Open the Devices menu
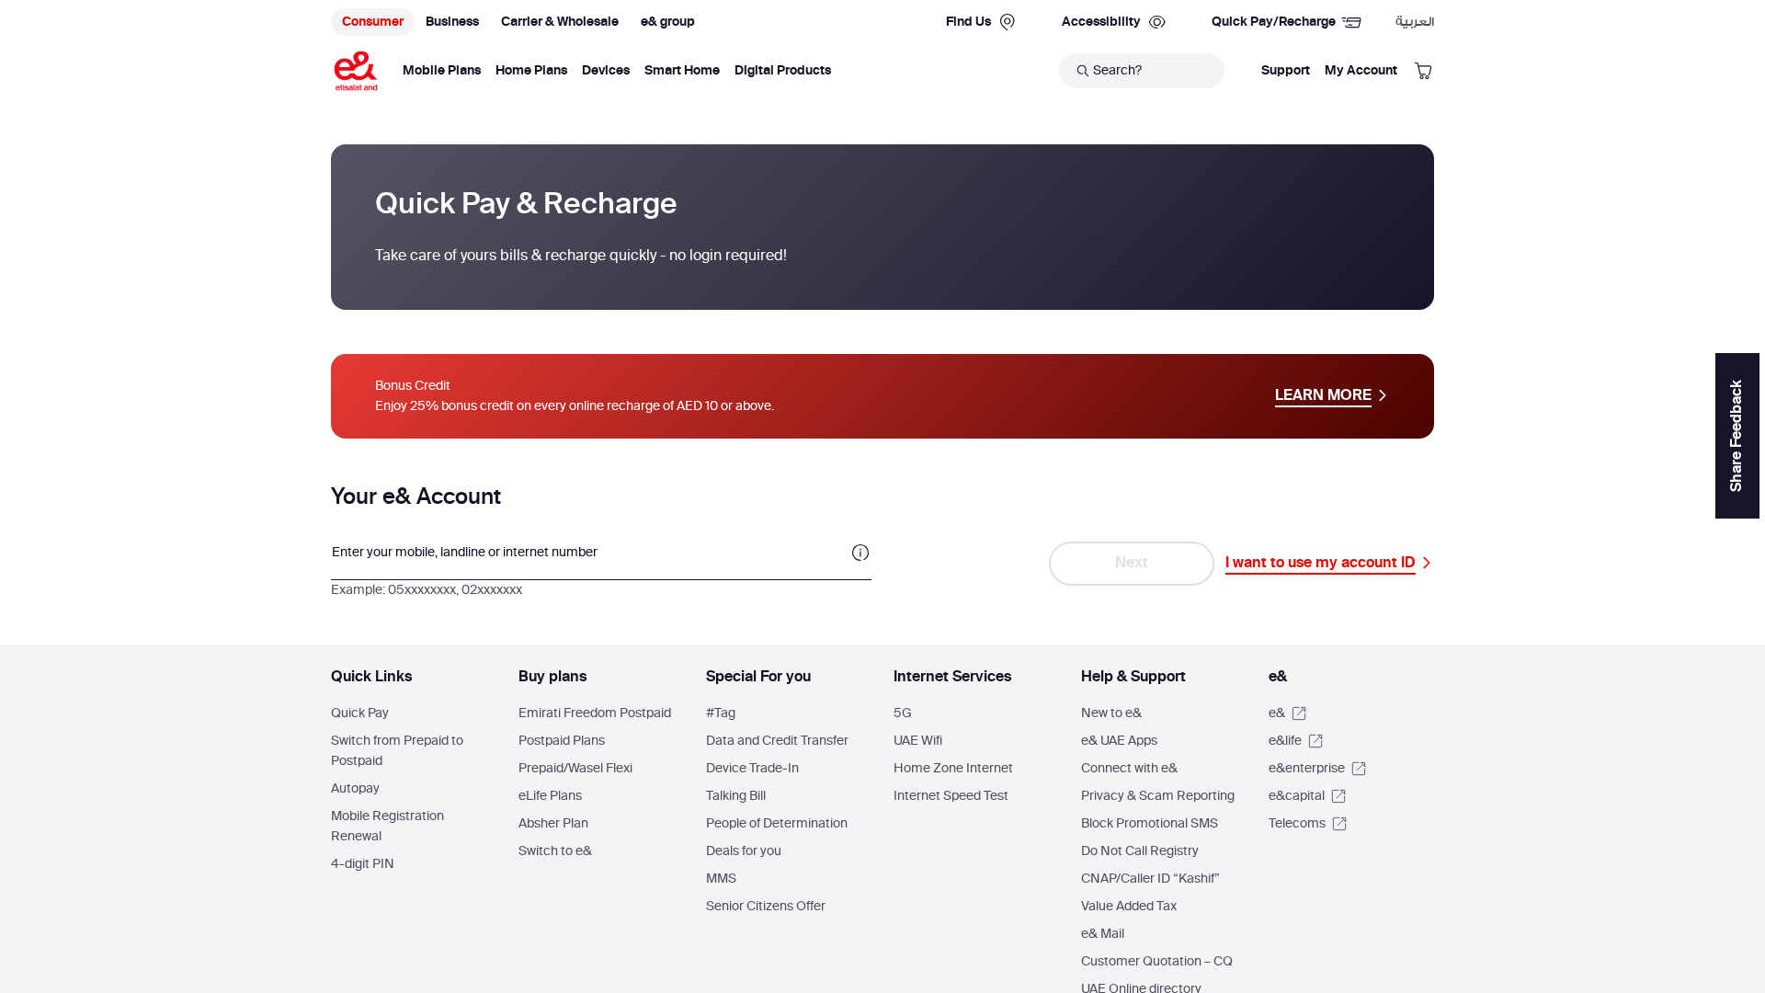 coord(606,71)
